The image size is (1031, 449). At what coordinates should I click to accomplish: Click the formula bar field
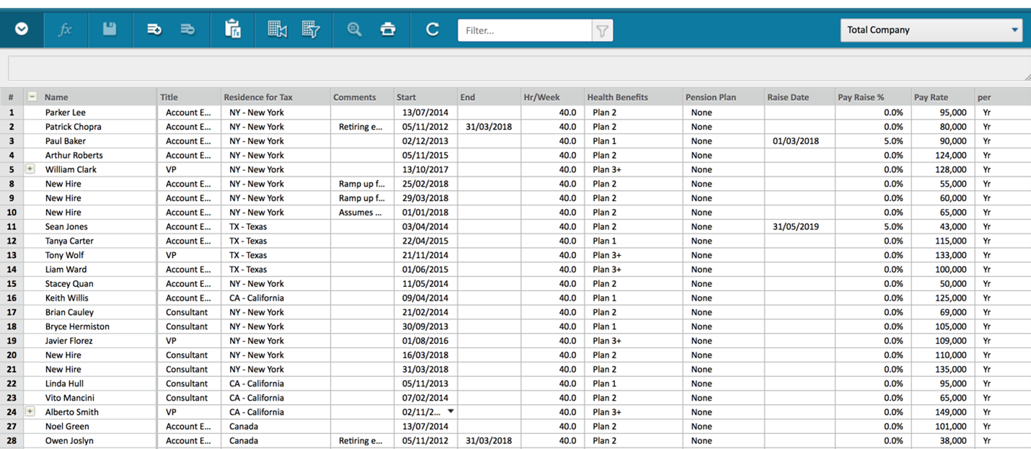pyautogui.click(x=518, y=68)
